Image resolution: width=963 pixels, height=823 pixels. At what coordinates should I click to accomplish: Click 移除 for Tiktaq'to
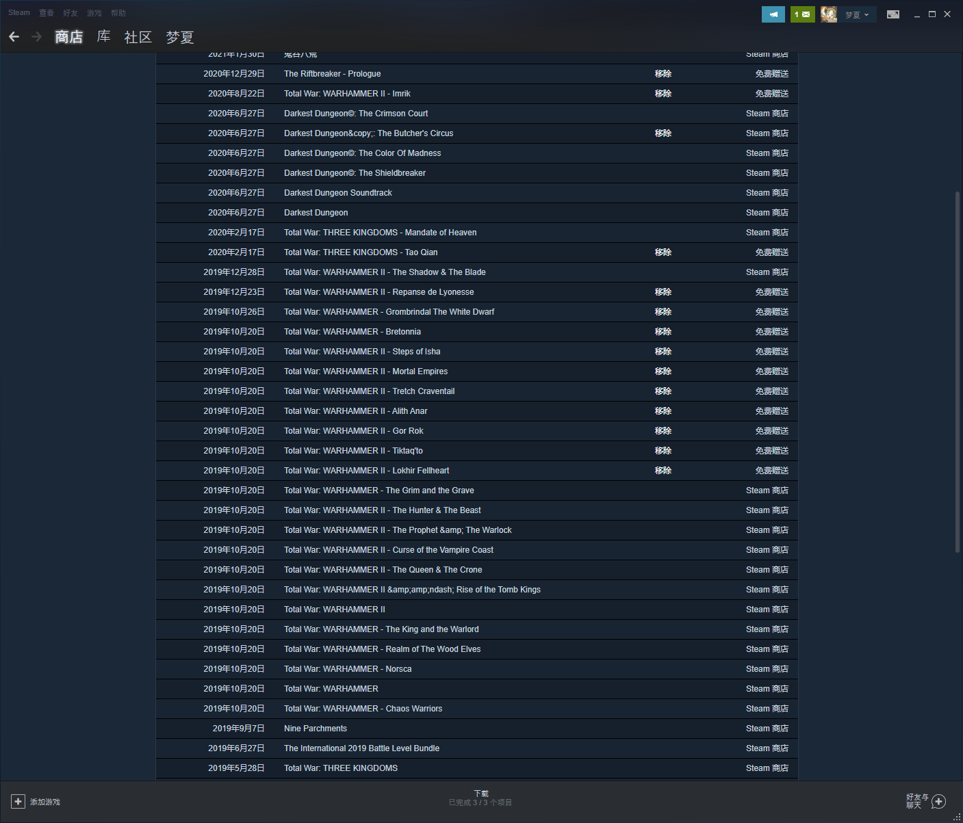point(663,451)
